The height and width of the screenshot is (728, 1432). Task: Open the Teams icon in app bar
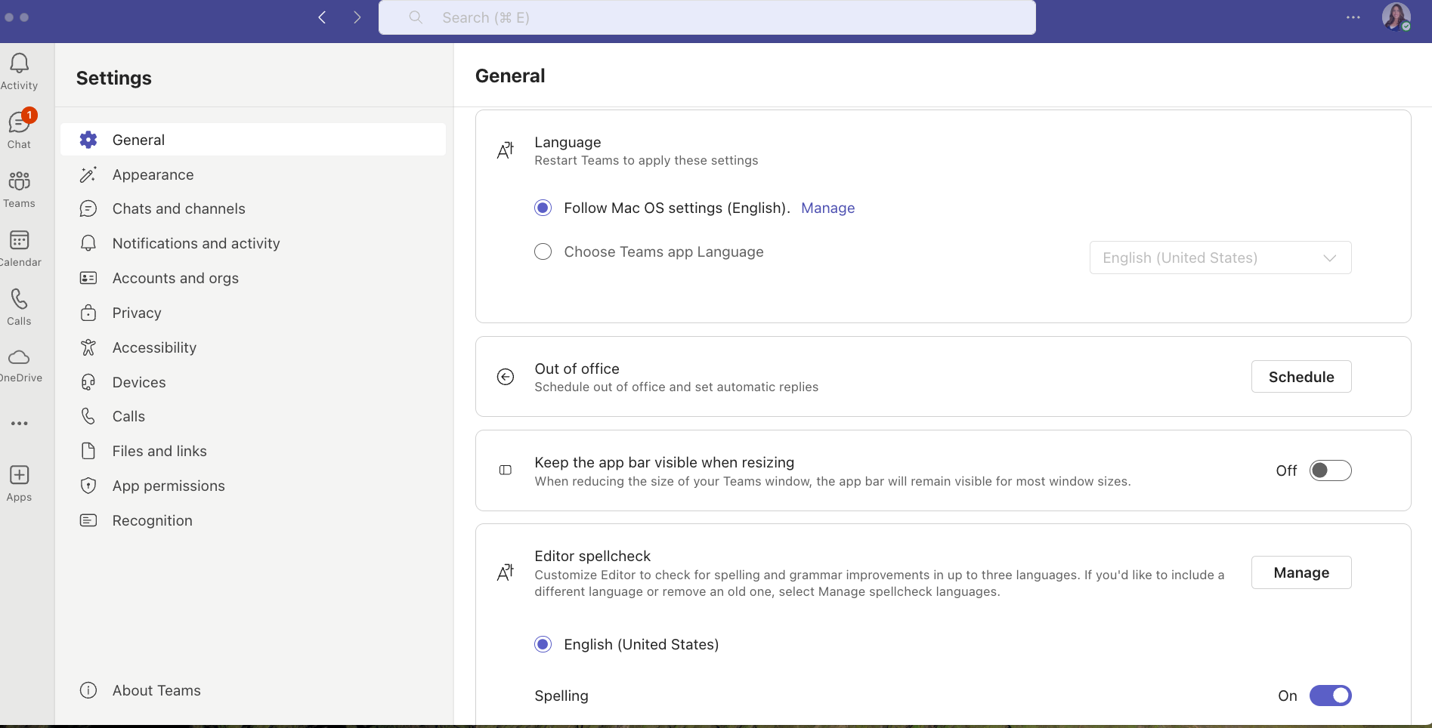[x=19, y=181]
